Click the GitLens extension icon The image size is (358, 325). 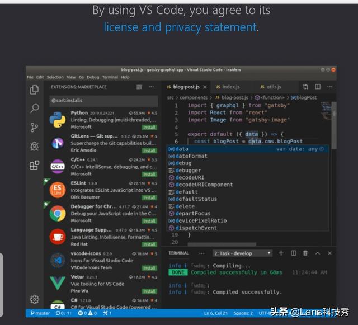tap(58, 143)
